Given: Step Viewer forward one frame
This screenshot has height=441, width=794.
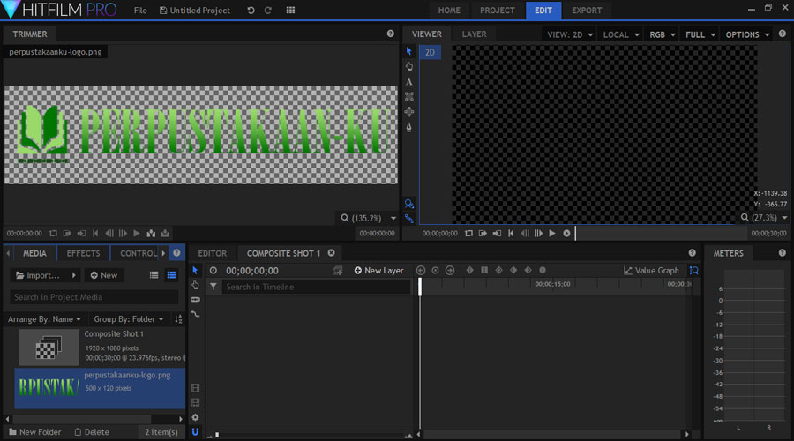Looking at the screenshot, I should pyautogui.click(x=538, y=234).
